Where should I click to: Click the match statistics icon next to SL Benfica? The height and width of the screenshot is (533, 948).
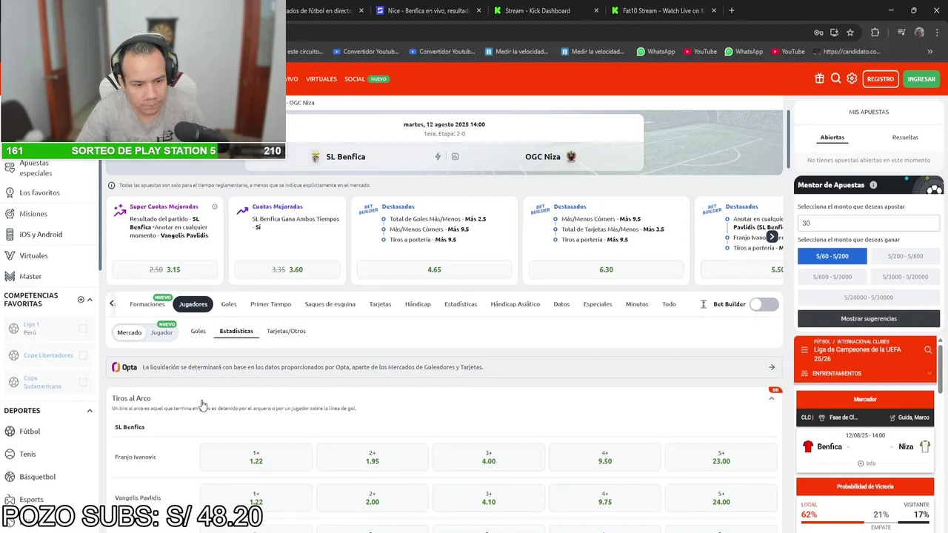(x=455, y=156)
